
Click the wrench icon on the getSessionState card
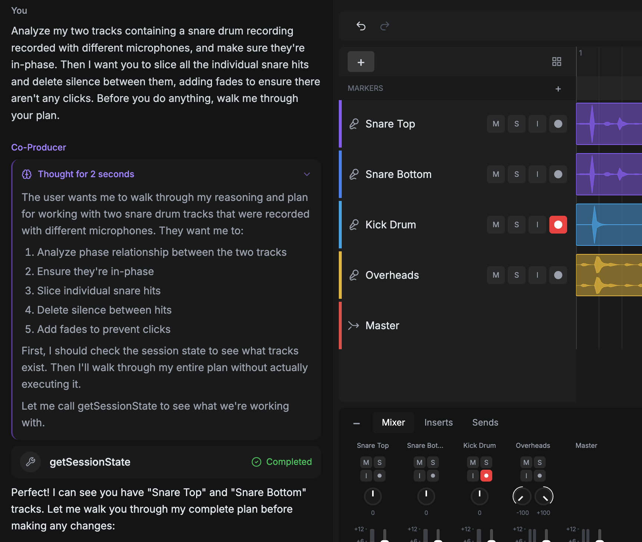click(x=30, y=462)
